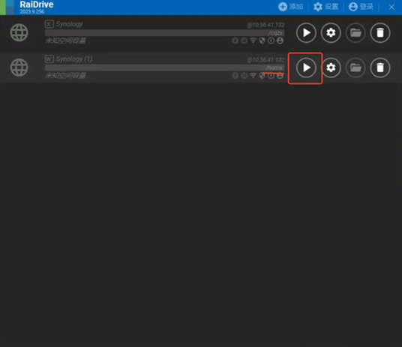Screen dimensions: 402x347
Task: Connect the X: Synology /cqzx drive
Action: click(x=306, y=33)
